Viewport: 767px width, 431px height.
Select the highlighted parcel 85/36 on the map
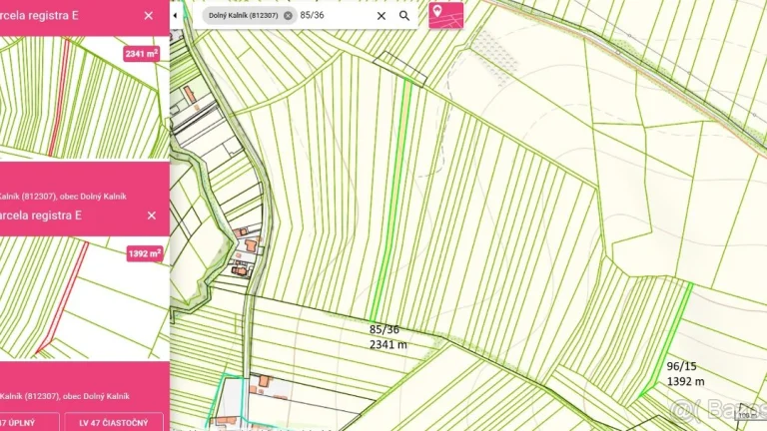(x=391, y=201)
